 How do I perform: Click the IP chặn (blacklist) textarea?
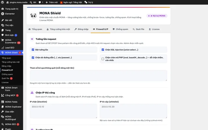pos(64,111)
